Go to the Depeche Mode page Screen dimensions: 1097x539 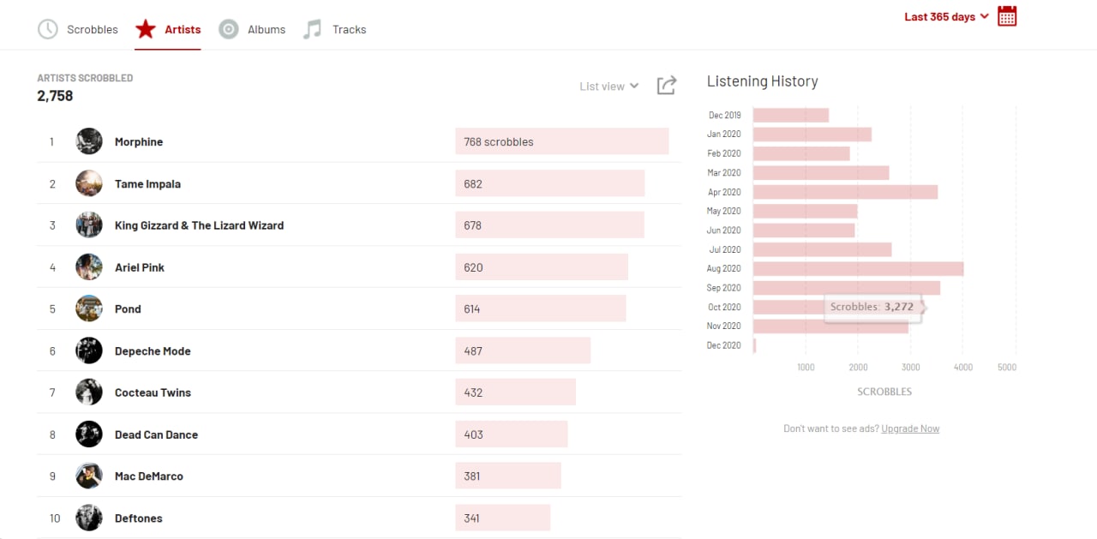(153, 351)
